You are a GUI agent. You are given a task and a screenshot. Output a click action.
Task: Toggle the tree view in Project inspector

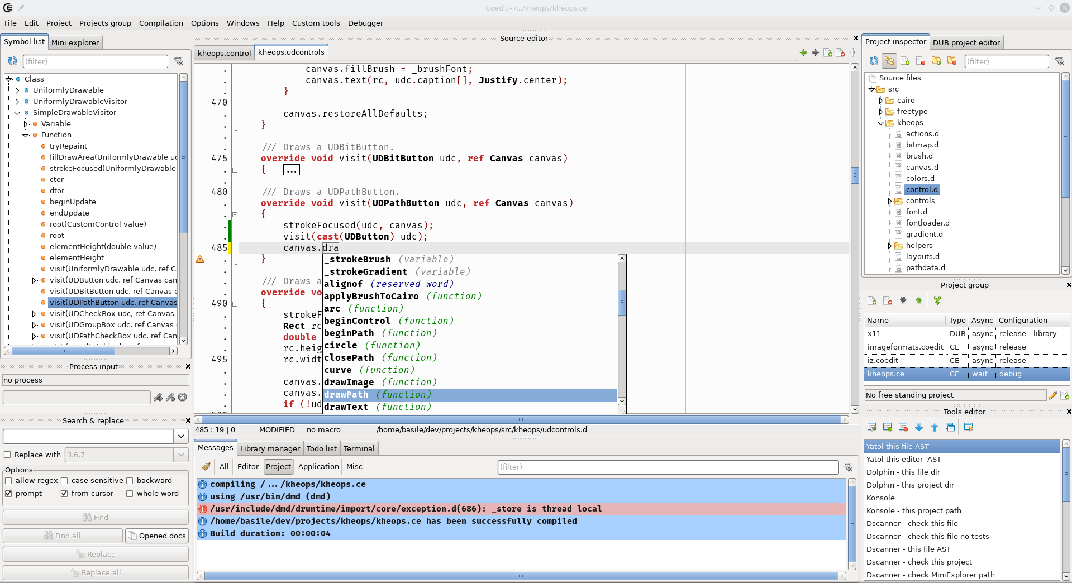(889, 61)
